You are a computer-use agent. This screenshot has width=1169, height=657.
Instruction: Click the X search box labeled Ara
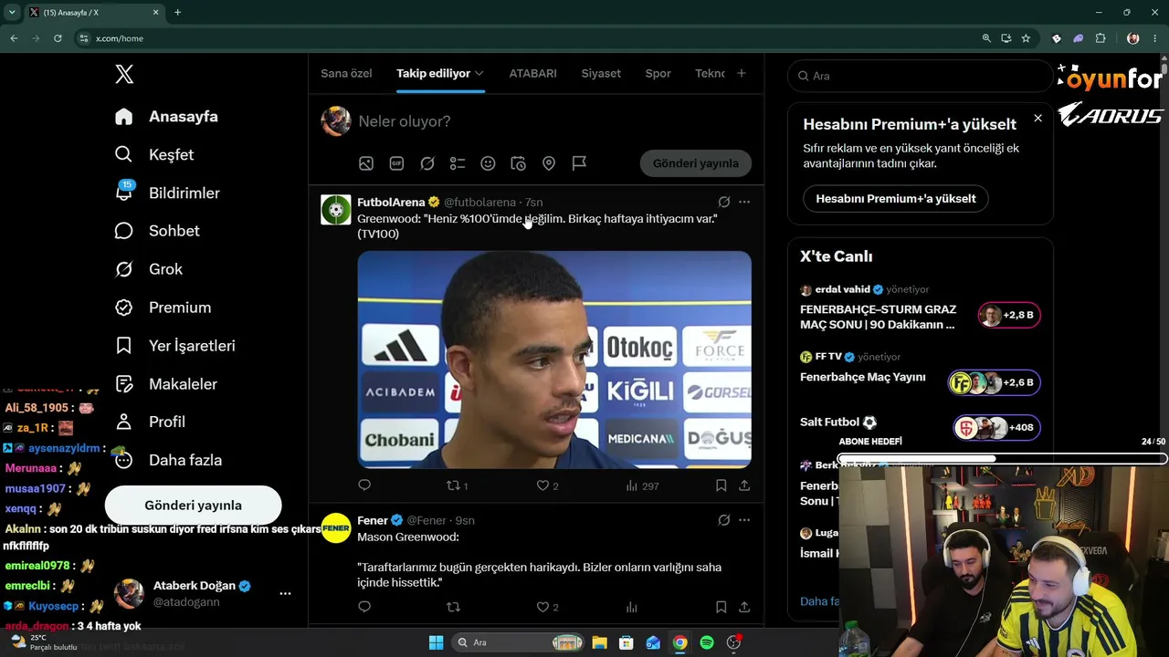pyautogui.click(x=921, y=76)
